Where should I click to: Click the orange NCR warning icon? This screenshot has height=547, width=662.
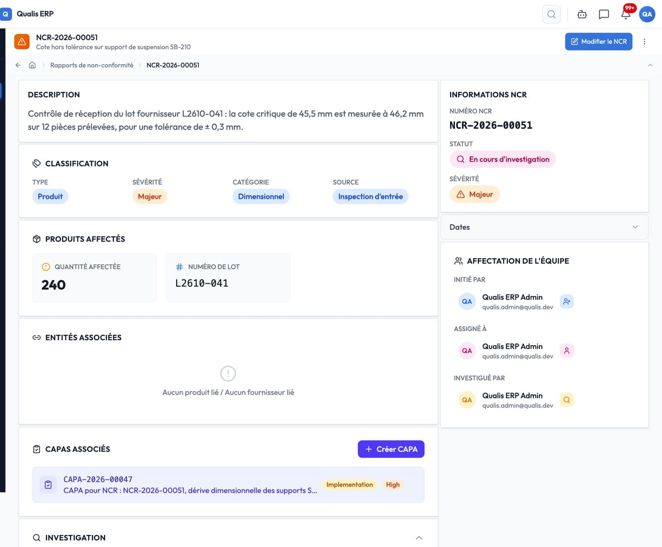22,42
